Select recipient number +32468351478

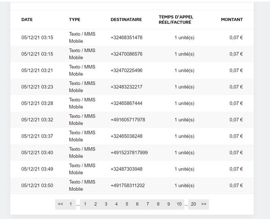pyautogui.click(x=126, y=37)
